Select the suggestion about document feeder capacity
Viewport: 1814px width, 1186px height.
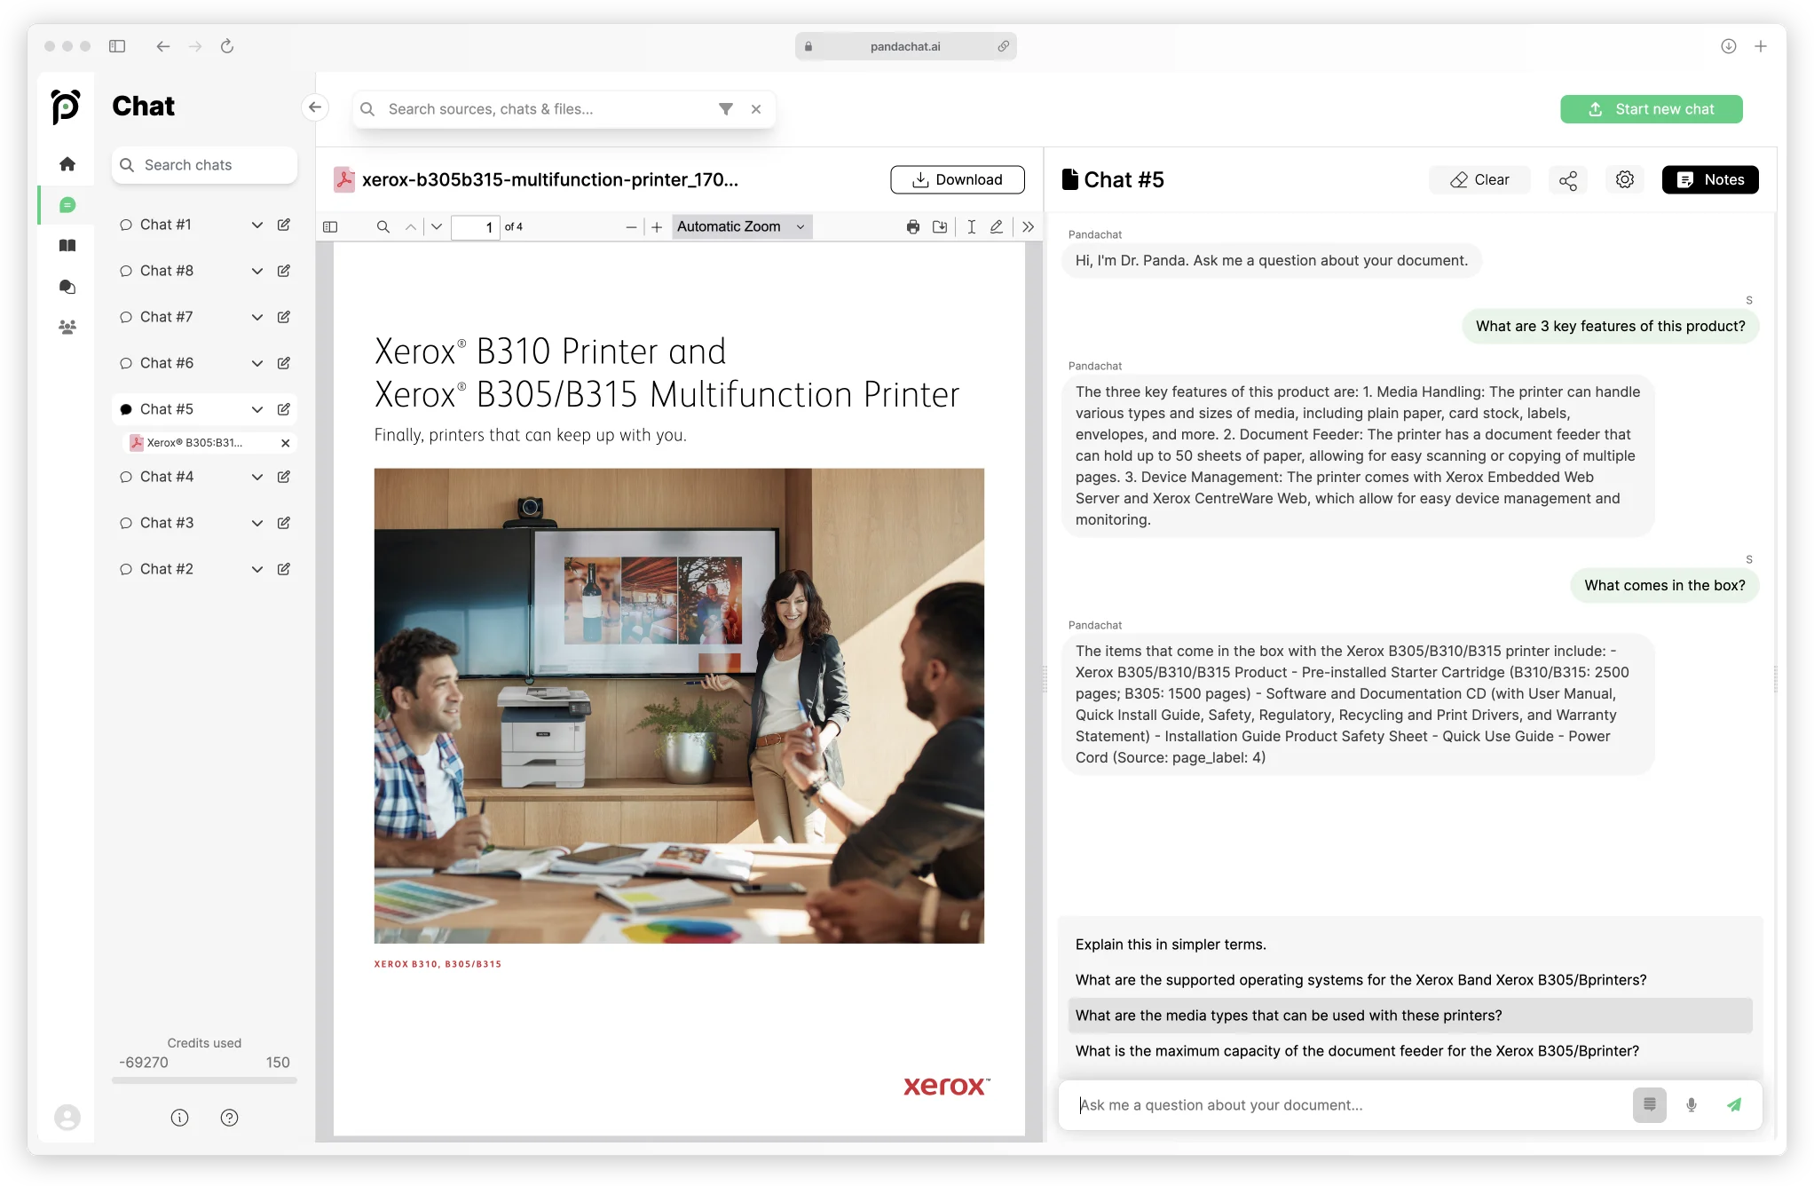1410,1051
